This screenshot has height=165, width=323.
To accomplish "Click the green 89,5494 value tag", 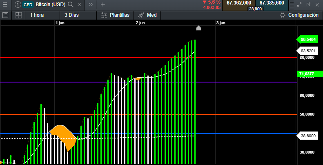I will pos(307,40).
